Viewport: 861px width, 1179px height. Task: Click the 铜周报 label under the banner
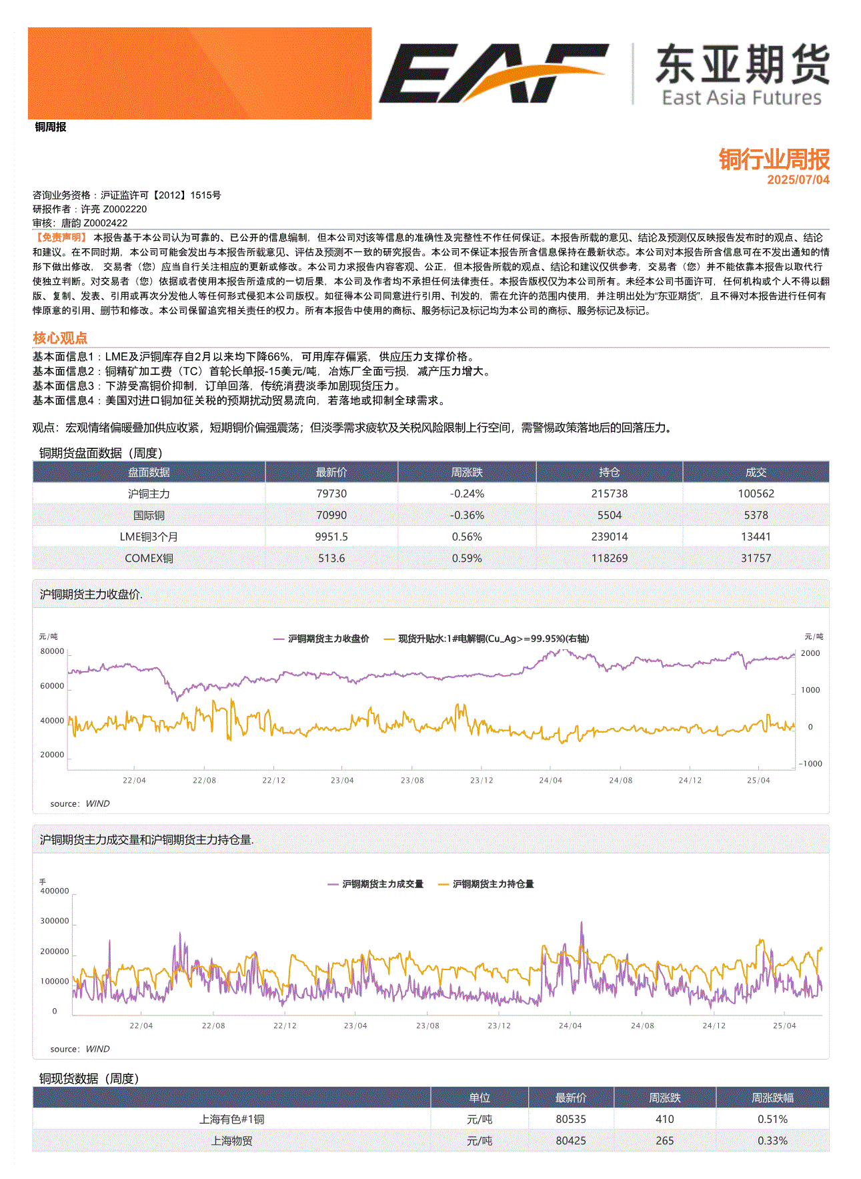pos(51,127)
